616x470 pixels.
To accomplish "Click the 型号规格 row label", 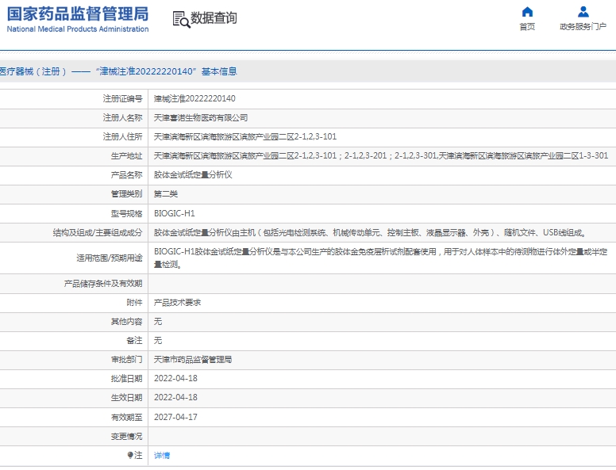I will coord(126,213).
